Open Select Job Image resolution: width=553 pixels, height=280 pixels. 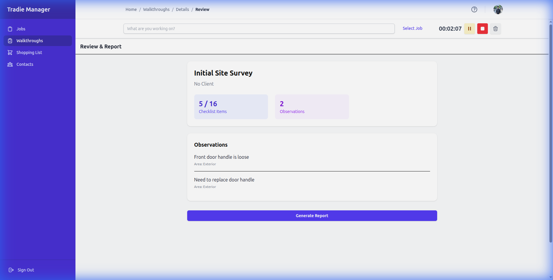coord(412,28)
